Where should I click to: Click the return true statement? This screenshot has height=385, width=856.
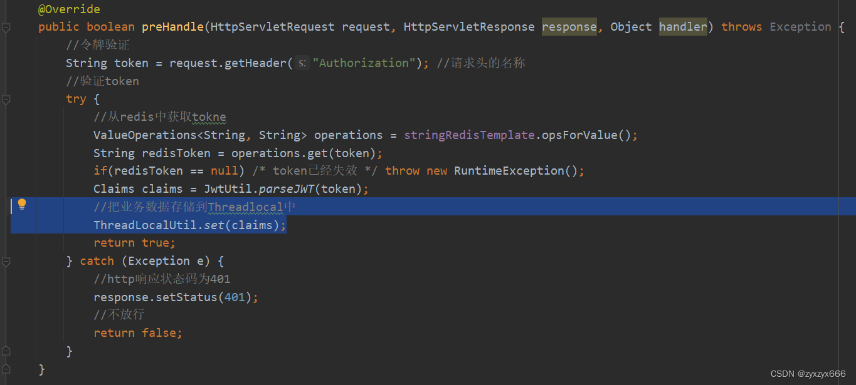coord(133,242)
